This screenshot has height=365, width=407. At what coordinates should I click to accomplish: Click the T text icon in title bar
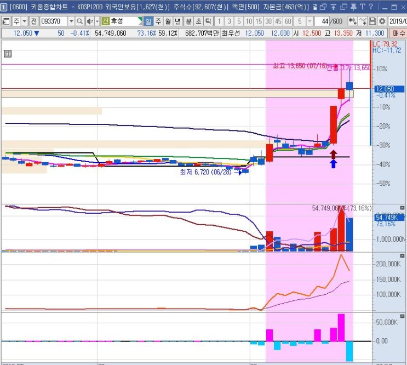363,7
